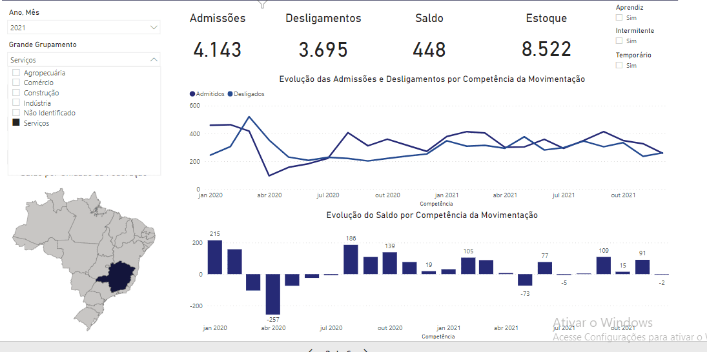Uncheck the Serviços checkbox
This screenshot has width=707, height=352.
coord(16,123)
